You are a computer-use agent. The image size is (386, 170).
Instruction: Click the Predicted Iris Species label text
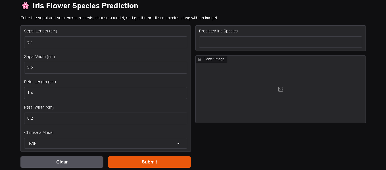click(x=218, y=31)
